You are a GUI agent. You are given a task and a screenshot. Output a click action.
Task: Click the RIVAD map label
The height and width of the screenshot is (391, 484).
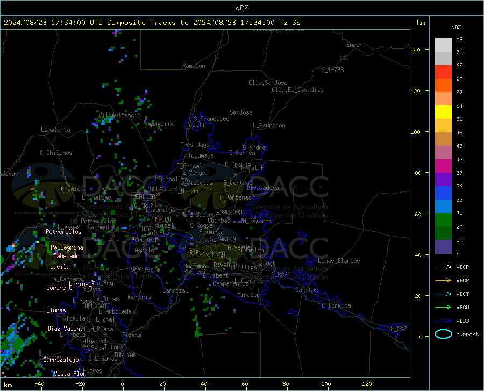click(222, 265)
